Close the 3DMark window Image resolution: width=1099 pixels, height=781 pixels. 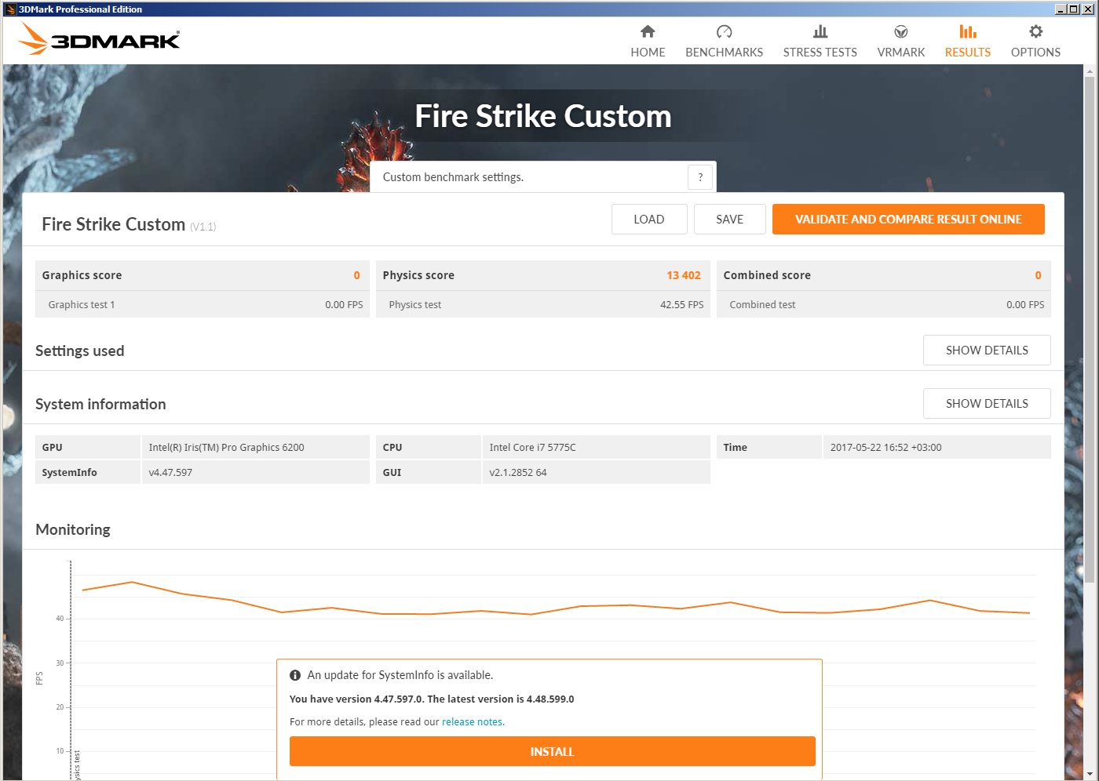click(x=1087, y=9)
